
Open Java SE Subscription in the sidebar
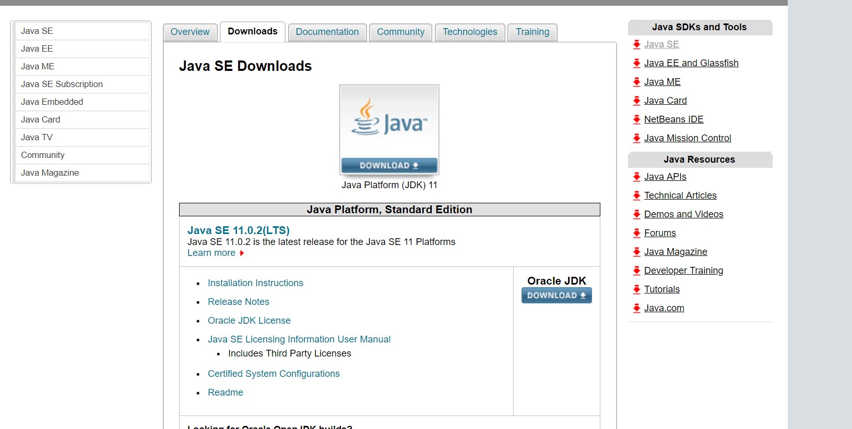81,84
